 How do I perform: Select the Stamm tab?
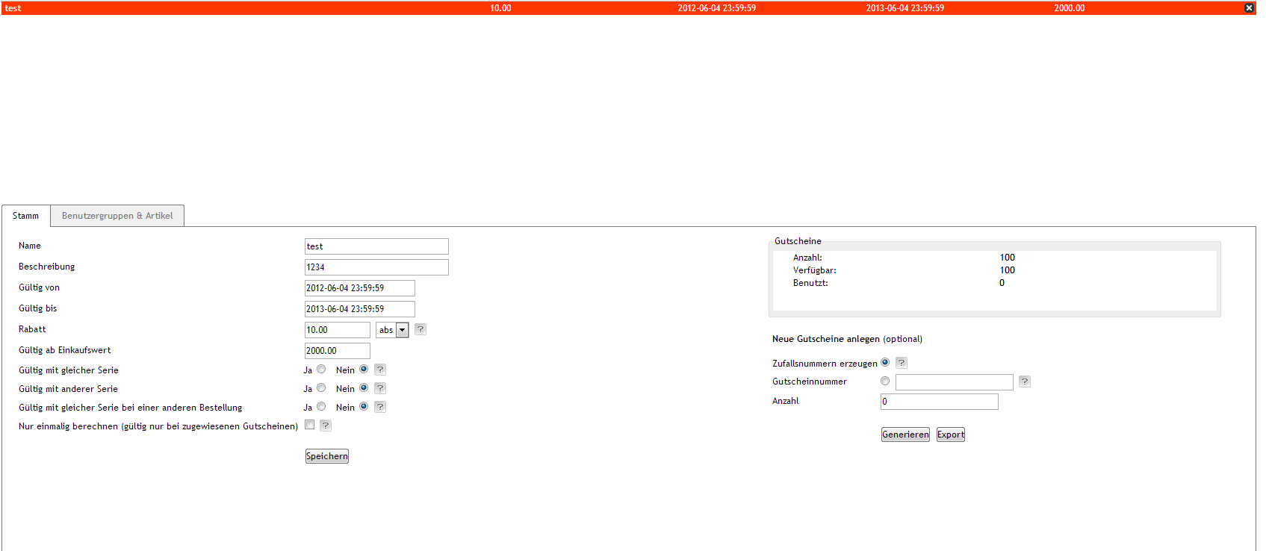25,216
